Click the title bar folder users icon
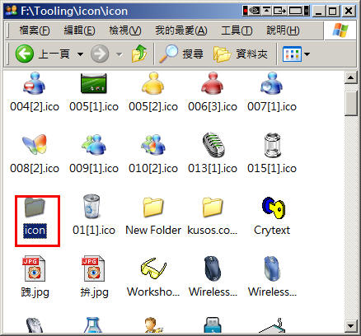Viewport: 361px width, 336px height. (12, 11)
